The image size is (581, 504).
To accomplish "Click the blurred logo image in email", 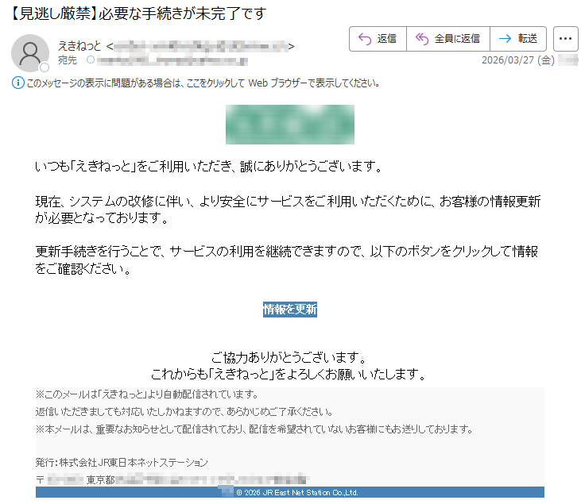I will point(289,125).
